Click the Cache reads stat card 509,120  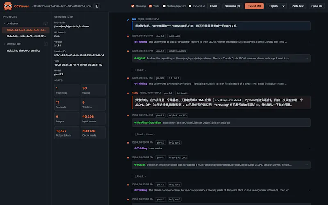click(93, 132)
